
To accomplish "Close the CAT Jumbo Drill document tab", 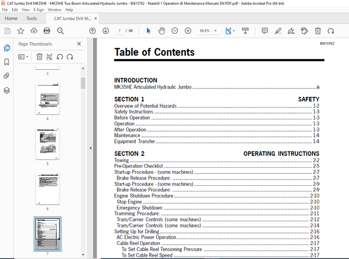I will point(96,19).
